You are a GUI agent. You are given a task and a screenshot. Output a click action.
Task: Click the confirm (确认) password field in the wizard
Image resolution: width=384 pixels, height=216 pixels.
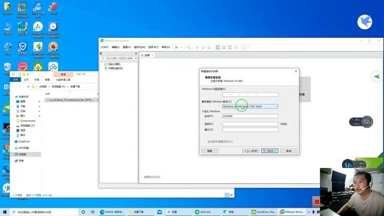click(x=250, y=130)
